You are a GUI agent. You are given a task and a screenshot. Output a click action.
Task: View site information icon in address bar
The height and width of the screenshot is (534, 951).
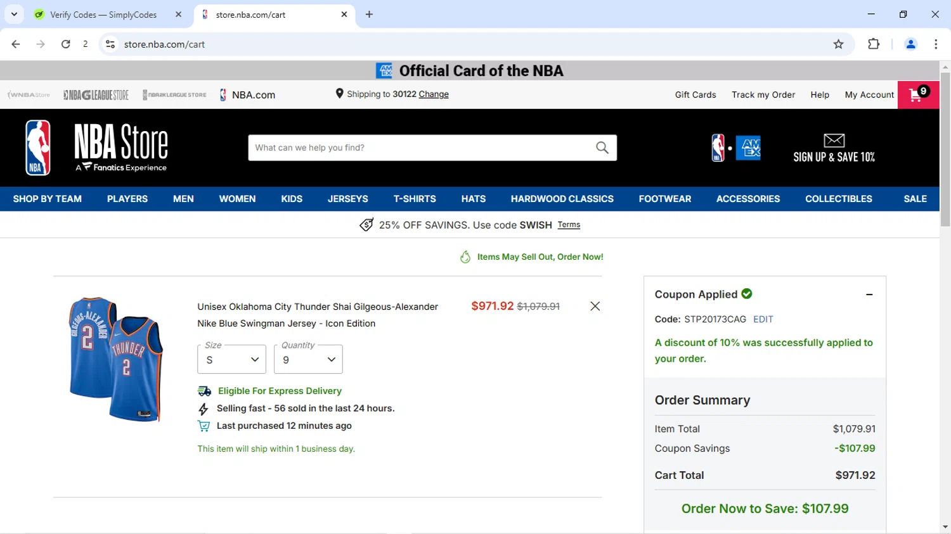tap(110, 44)
